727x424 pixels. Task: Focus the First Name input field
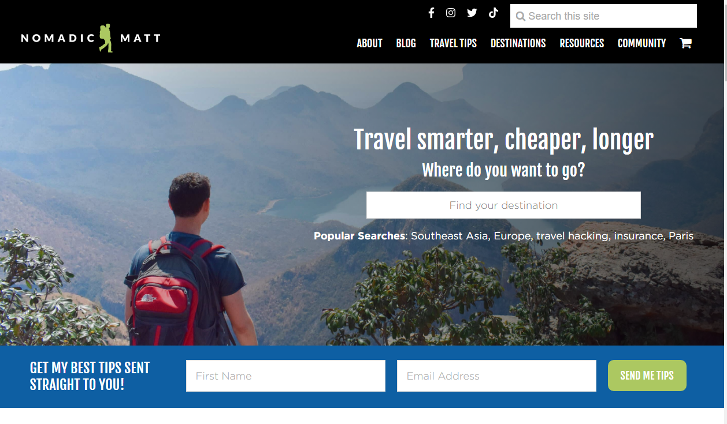(285, 376)
